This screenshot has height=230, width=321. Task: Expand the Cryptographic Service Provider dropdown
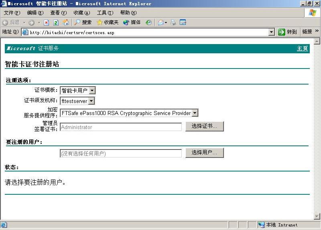coord(195,113)
